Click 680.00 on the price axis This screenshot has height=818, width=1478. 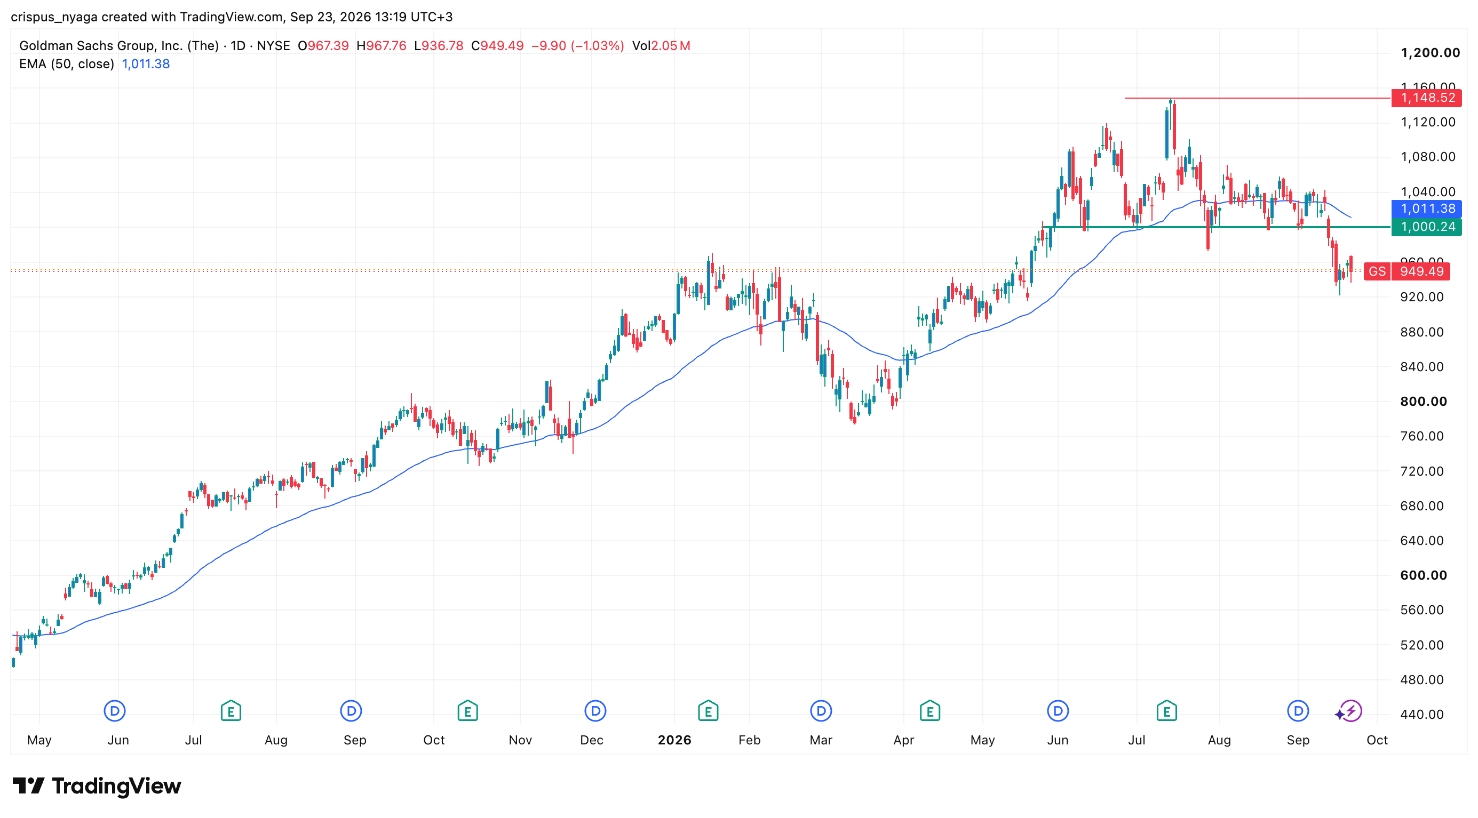coord(1422,506)
